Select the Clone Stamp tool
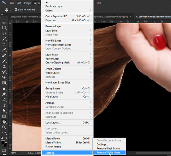171x156 pixels. click(x=4, y=66)
